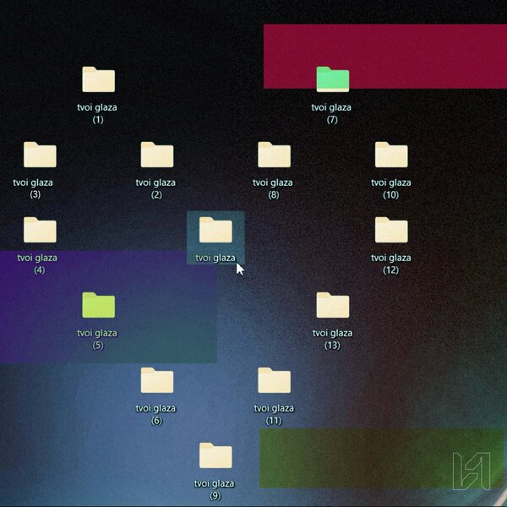
Task: Click the outlined logo watermark in the corner
Action: (x=471, y=471)
